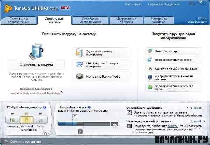Click the C marker above progress bar
This screenshot has height=145, width=210.
(x=75, y=116)
